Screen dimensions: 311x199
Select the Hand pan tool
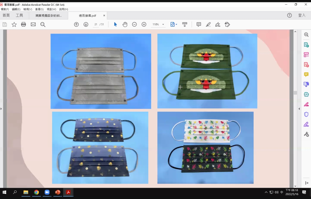[x=125, y=25]
